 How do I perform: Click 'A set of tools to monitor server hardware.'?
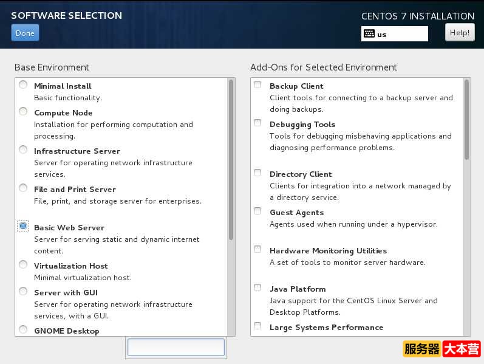click(x=347, y=263)
